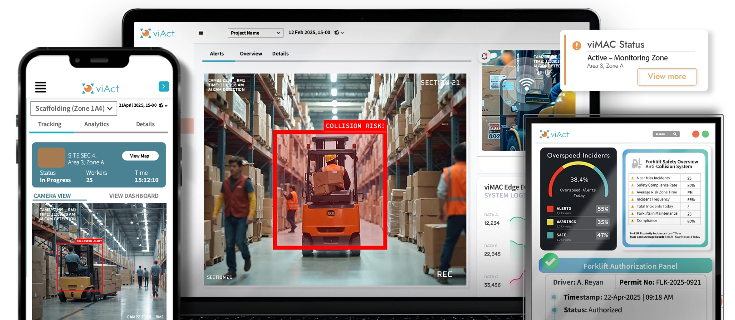Open the phone's warehouse camera feed
The width and height of the screenshot is (735, 320).
[99, 261]
